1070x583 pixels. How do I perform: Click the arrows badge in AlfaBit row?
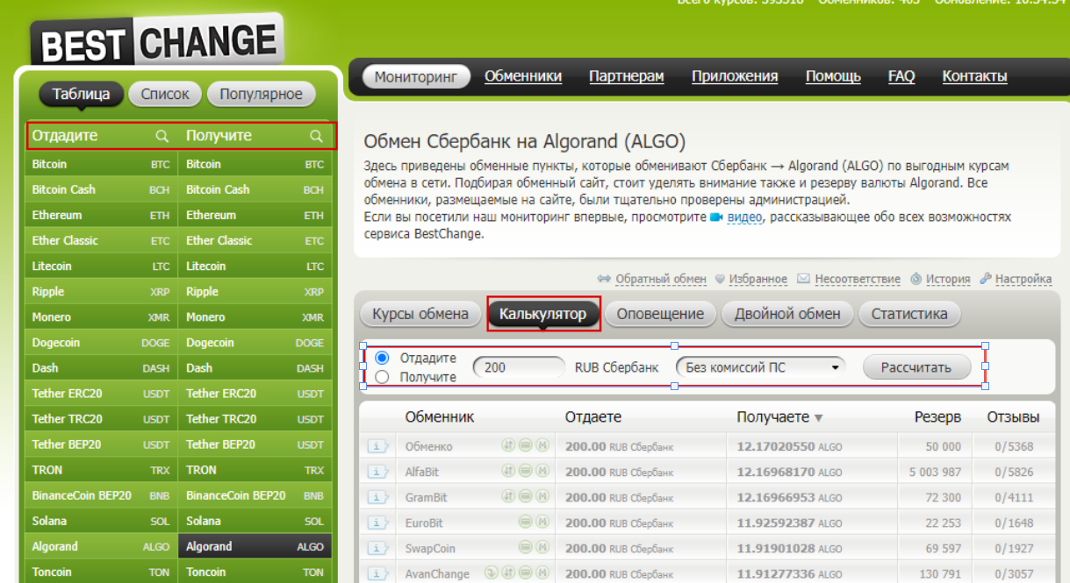508,471
